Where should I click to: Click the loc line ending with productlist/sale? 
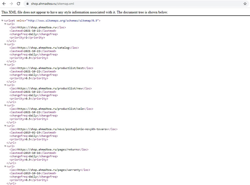[x=51, y=109]
